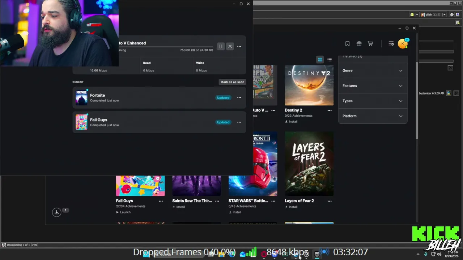This screenshot has height=260, width=463.
Task: Install Saints Row The Third
Action: coord(179,207)
